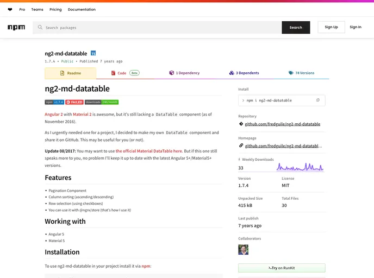This screenshot has width=374, height=278.
Task: Go to the Pricing page
Action: point(55,10)
